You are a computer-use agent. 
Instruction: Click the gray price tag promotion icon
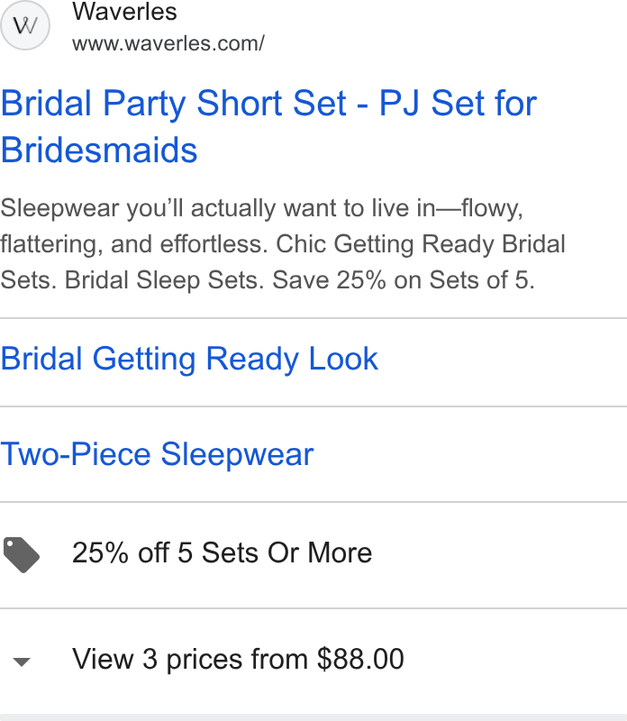tap(21, 554)
